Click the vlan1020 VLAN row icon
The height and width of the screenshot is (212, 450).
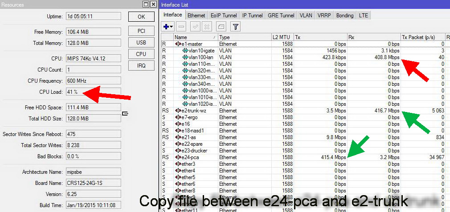tap(185, 104)
